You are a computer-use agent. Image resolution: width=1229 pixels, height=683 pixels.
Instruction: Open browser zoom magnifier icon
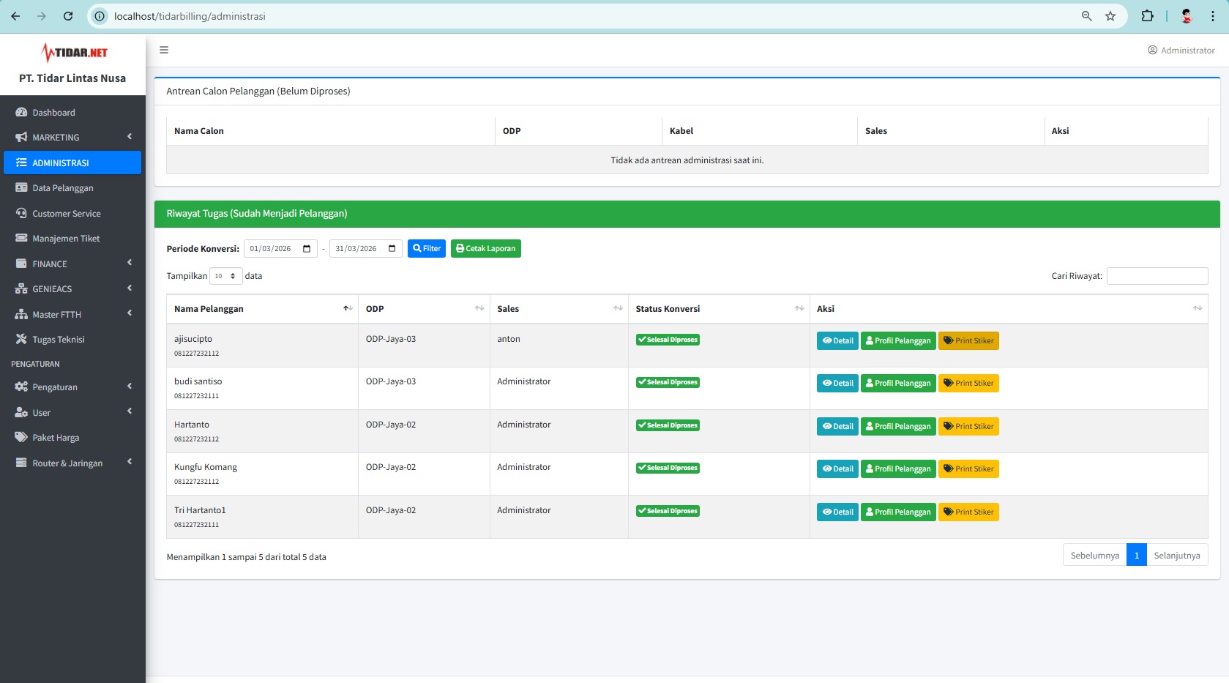pos(1086,16)
